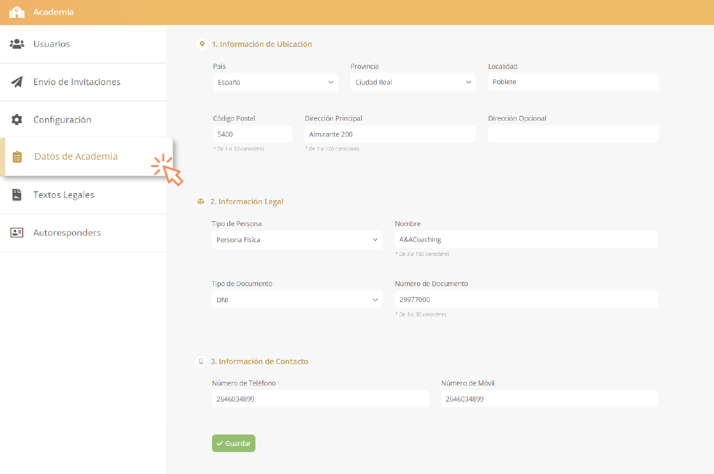This screenshot has height=474, width=714.
Task: Click the Provincia field label
Action: point(365,66)
